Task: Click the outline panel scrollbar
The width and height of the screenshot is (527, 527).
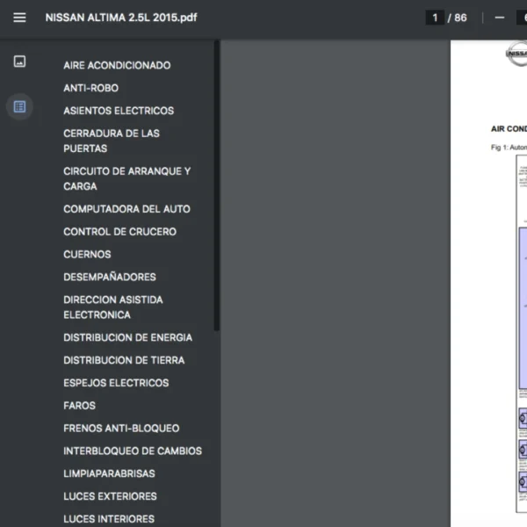Action: click(217, 184)
